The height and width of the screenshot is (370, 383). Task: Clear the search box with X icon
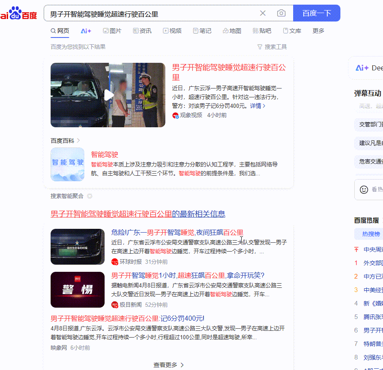tap(263, 13)
